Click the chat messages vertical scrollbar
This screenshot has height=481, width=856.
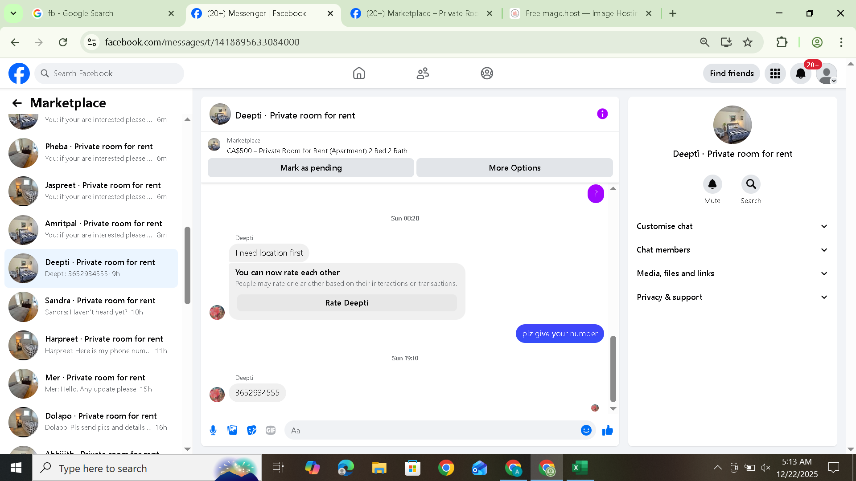click(x=613, y=369)
